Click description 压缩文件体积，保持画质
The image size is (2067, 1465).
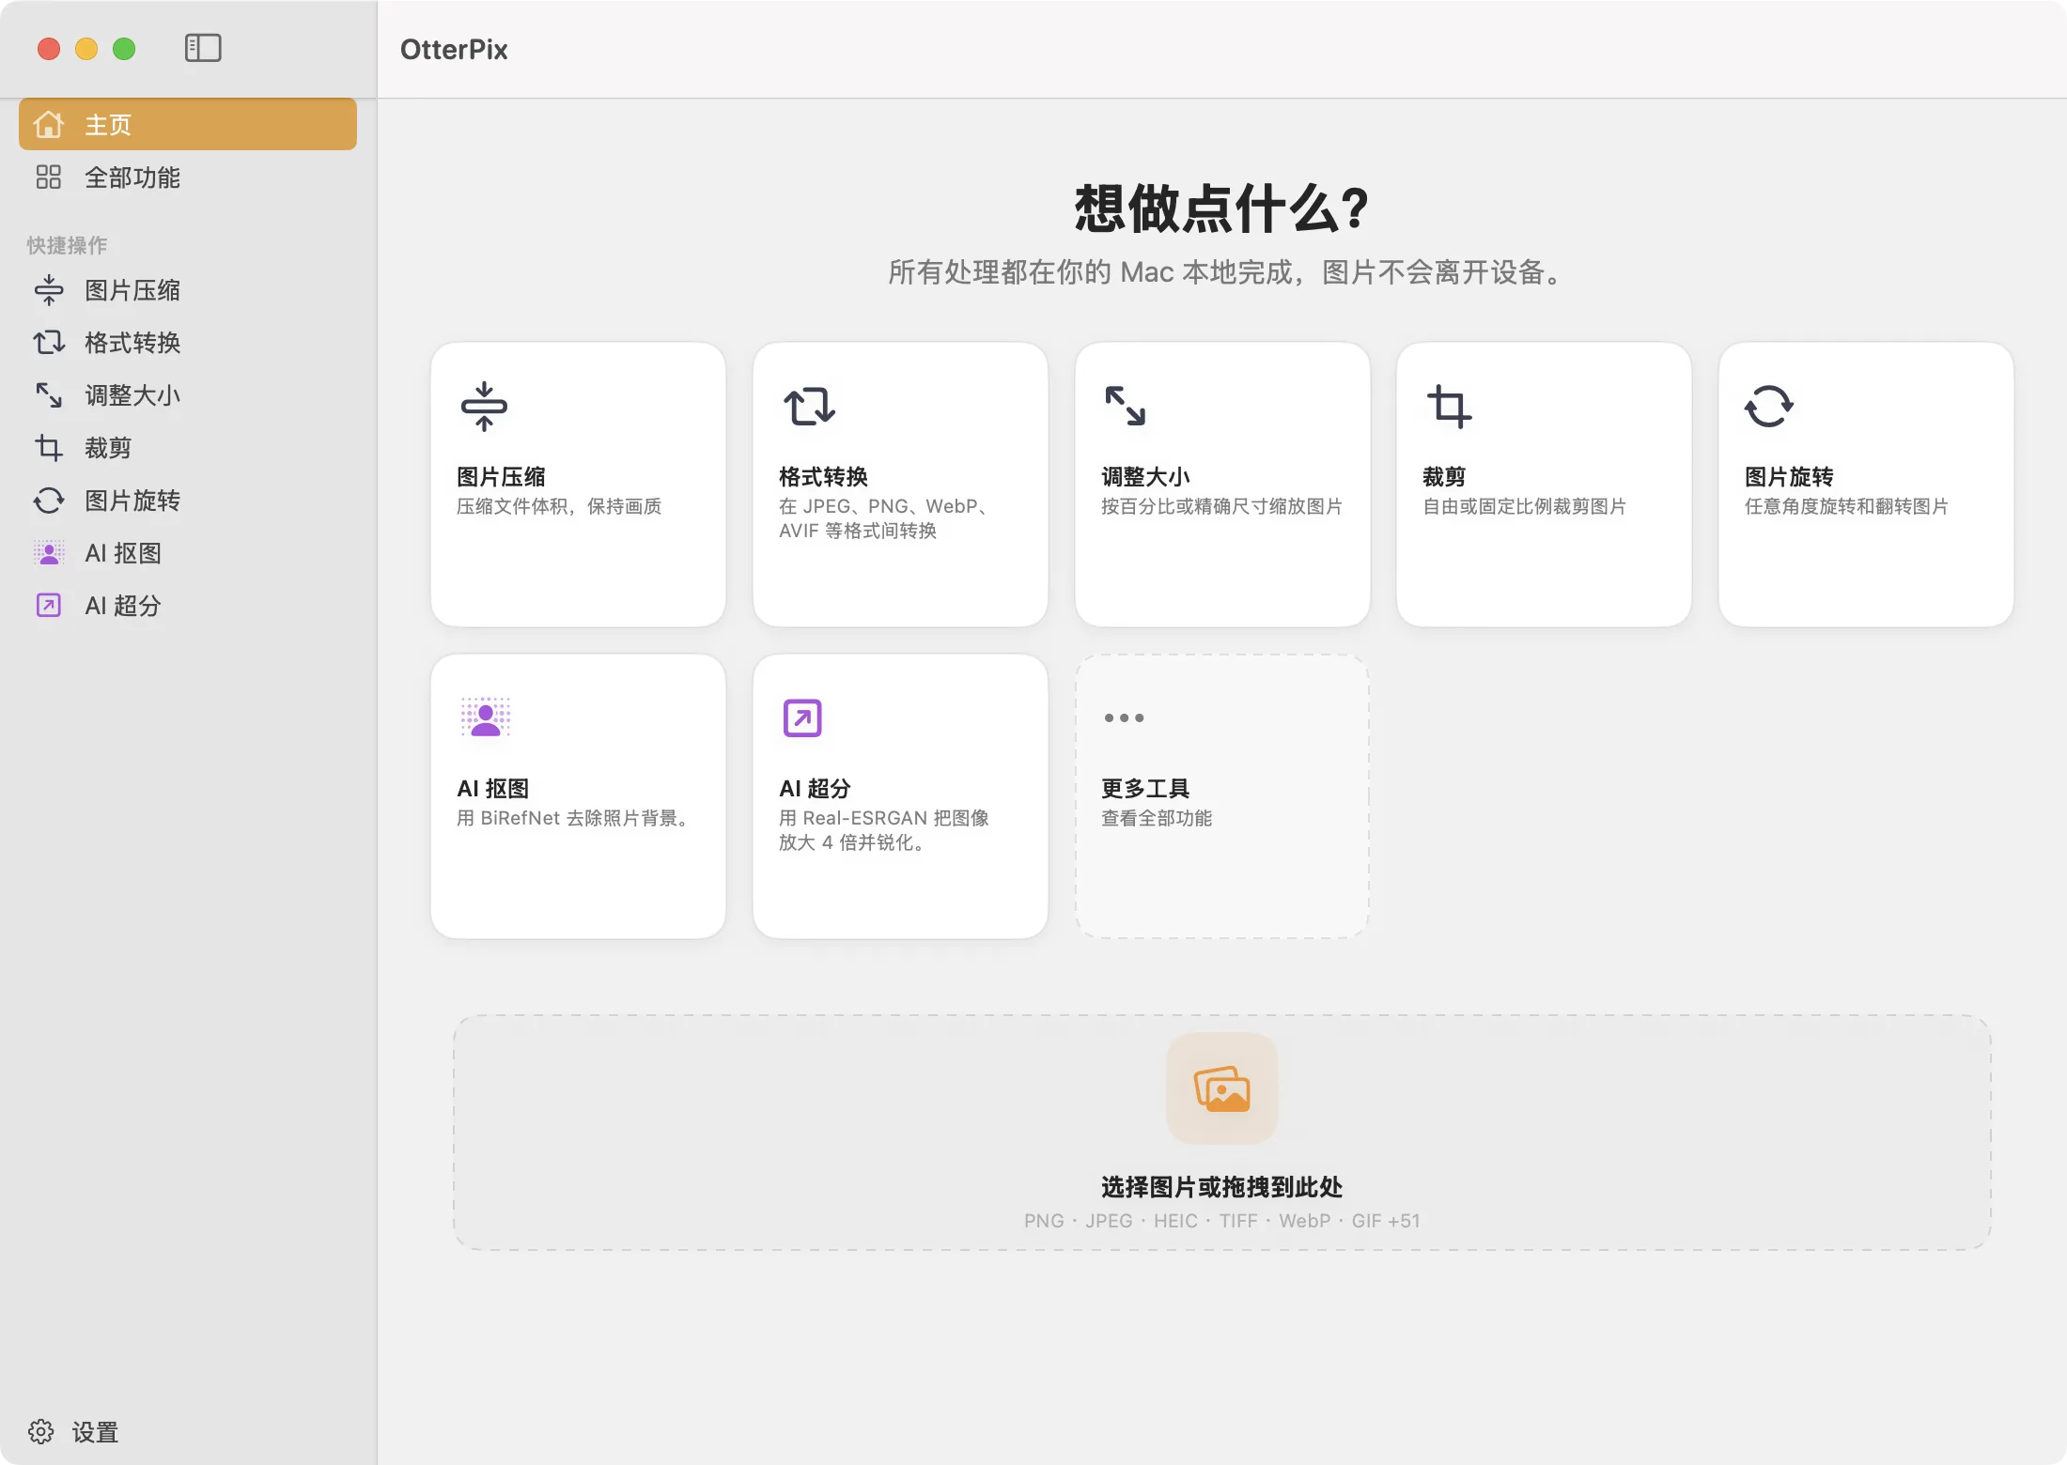click(x=559, y=506)
